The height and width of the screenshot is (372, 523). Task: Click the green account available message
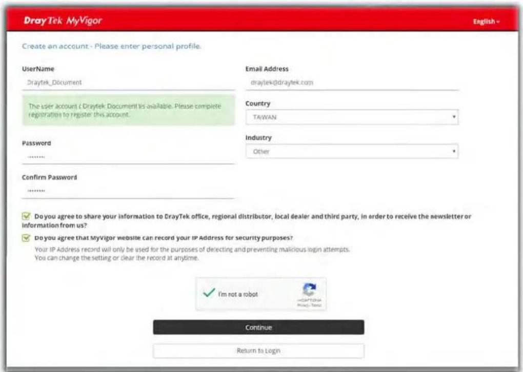point(128,110)
